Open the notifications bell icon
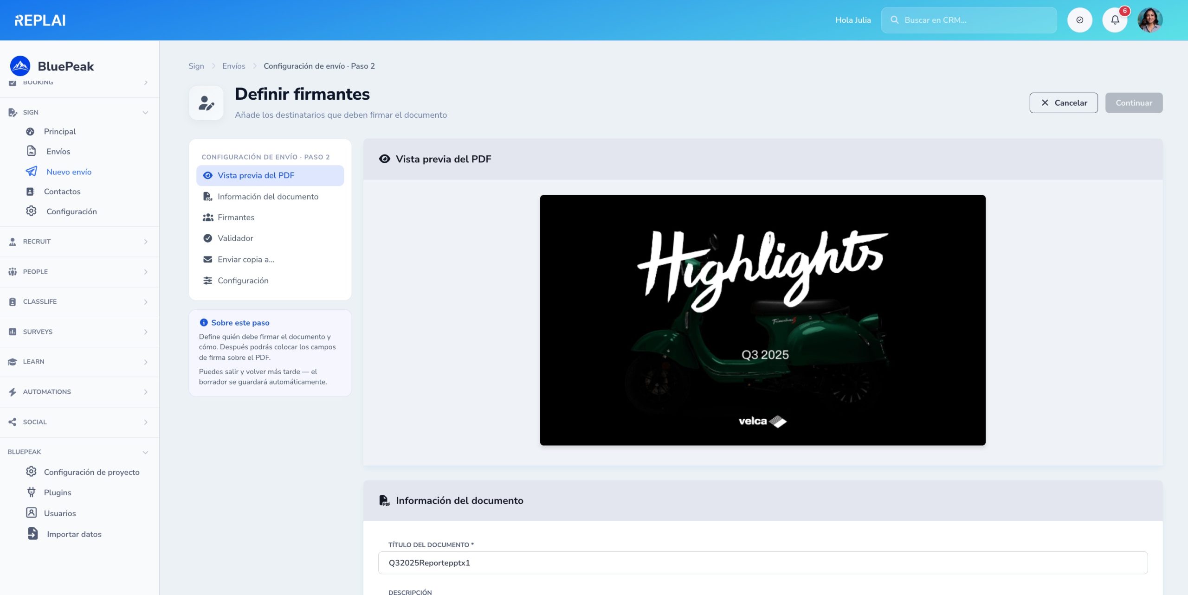Image resolution: width=1188 pixels, height=595 pixels. click(1115, 20)
